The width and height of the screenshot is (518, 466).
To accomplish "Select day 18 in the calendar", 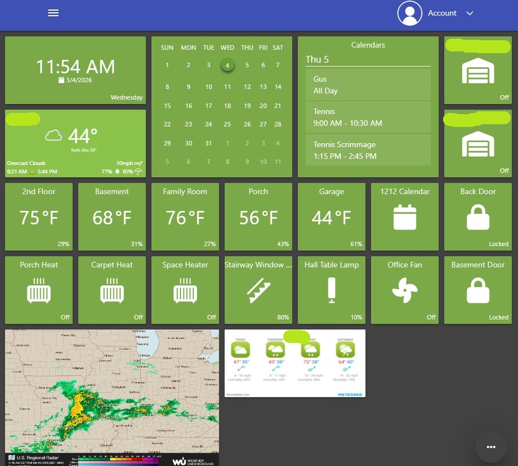I will coord(227,106).
